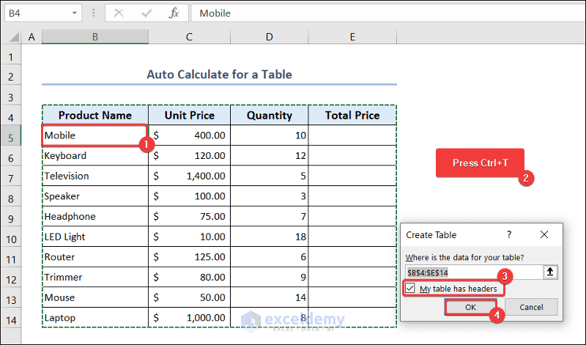Click the table range input field
The image size is (586, 345).
472,272
